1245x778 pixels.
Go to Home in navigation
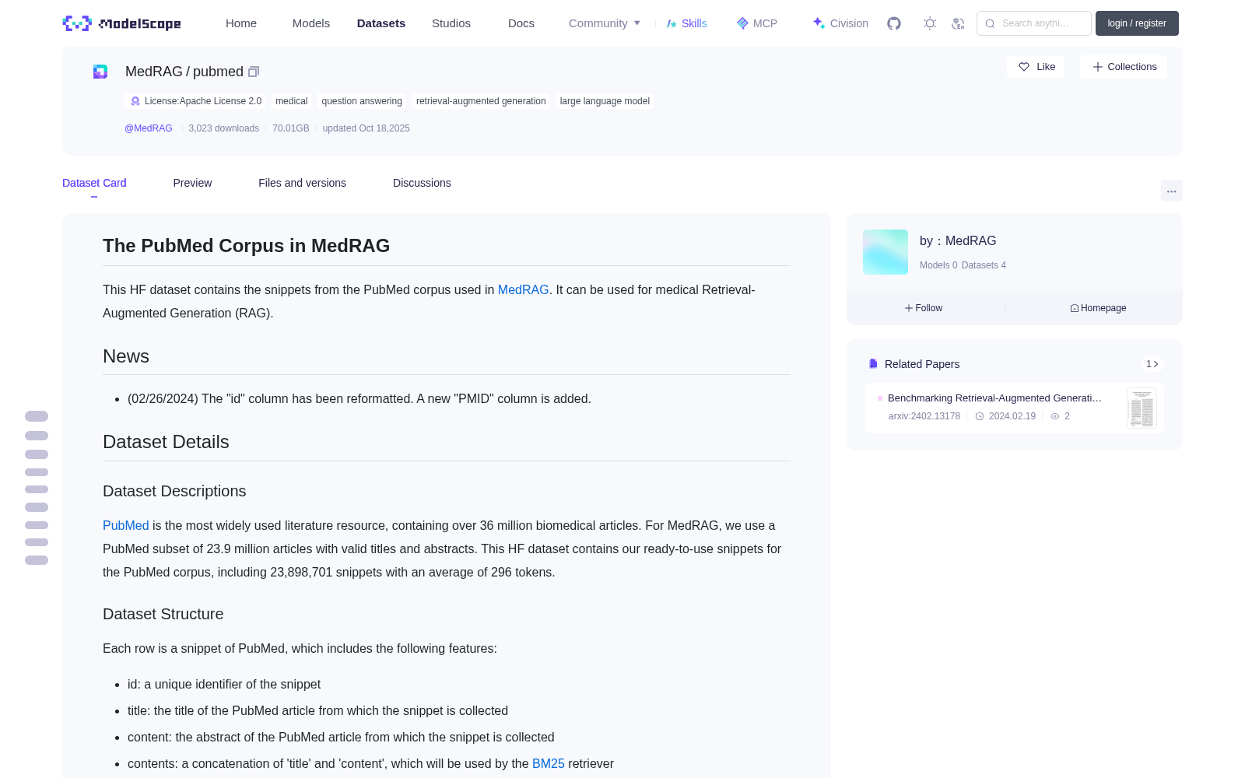tap(241, 23)
